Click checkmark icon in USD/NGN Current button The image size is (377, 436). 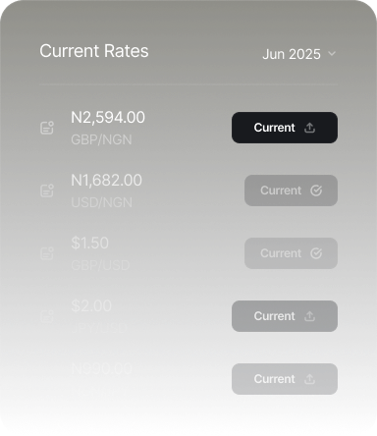316,191
